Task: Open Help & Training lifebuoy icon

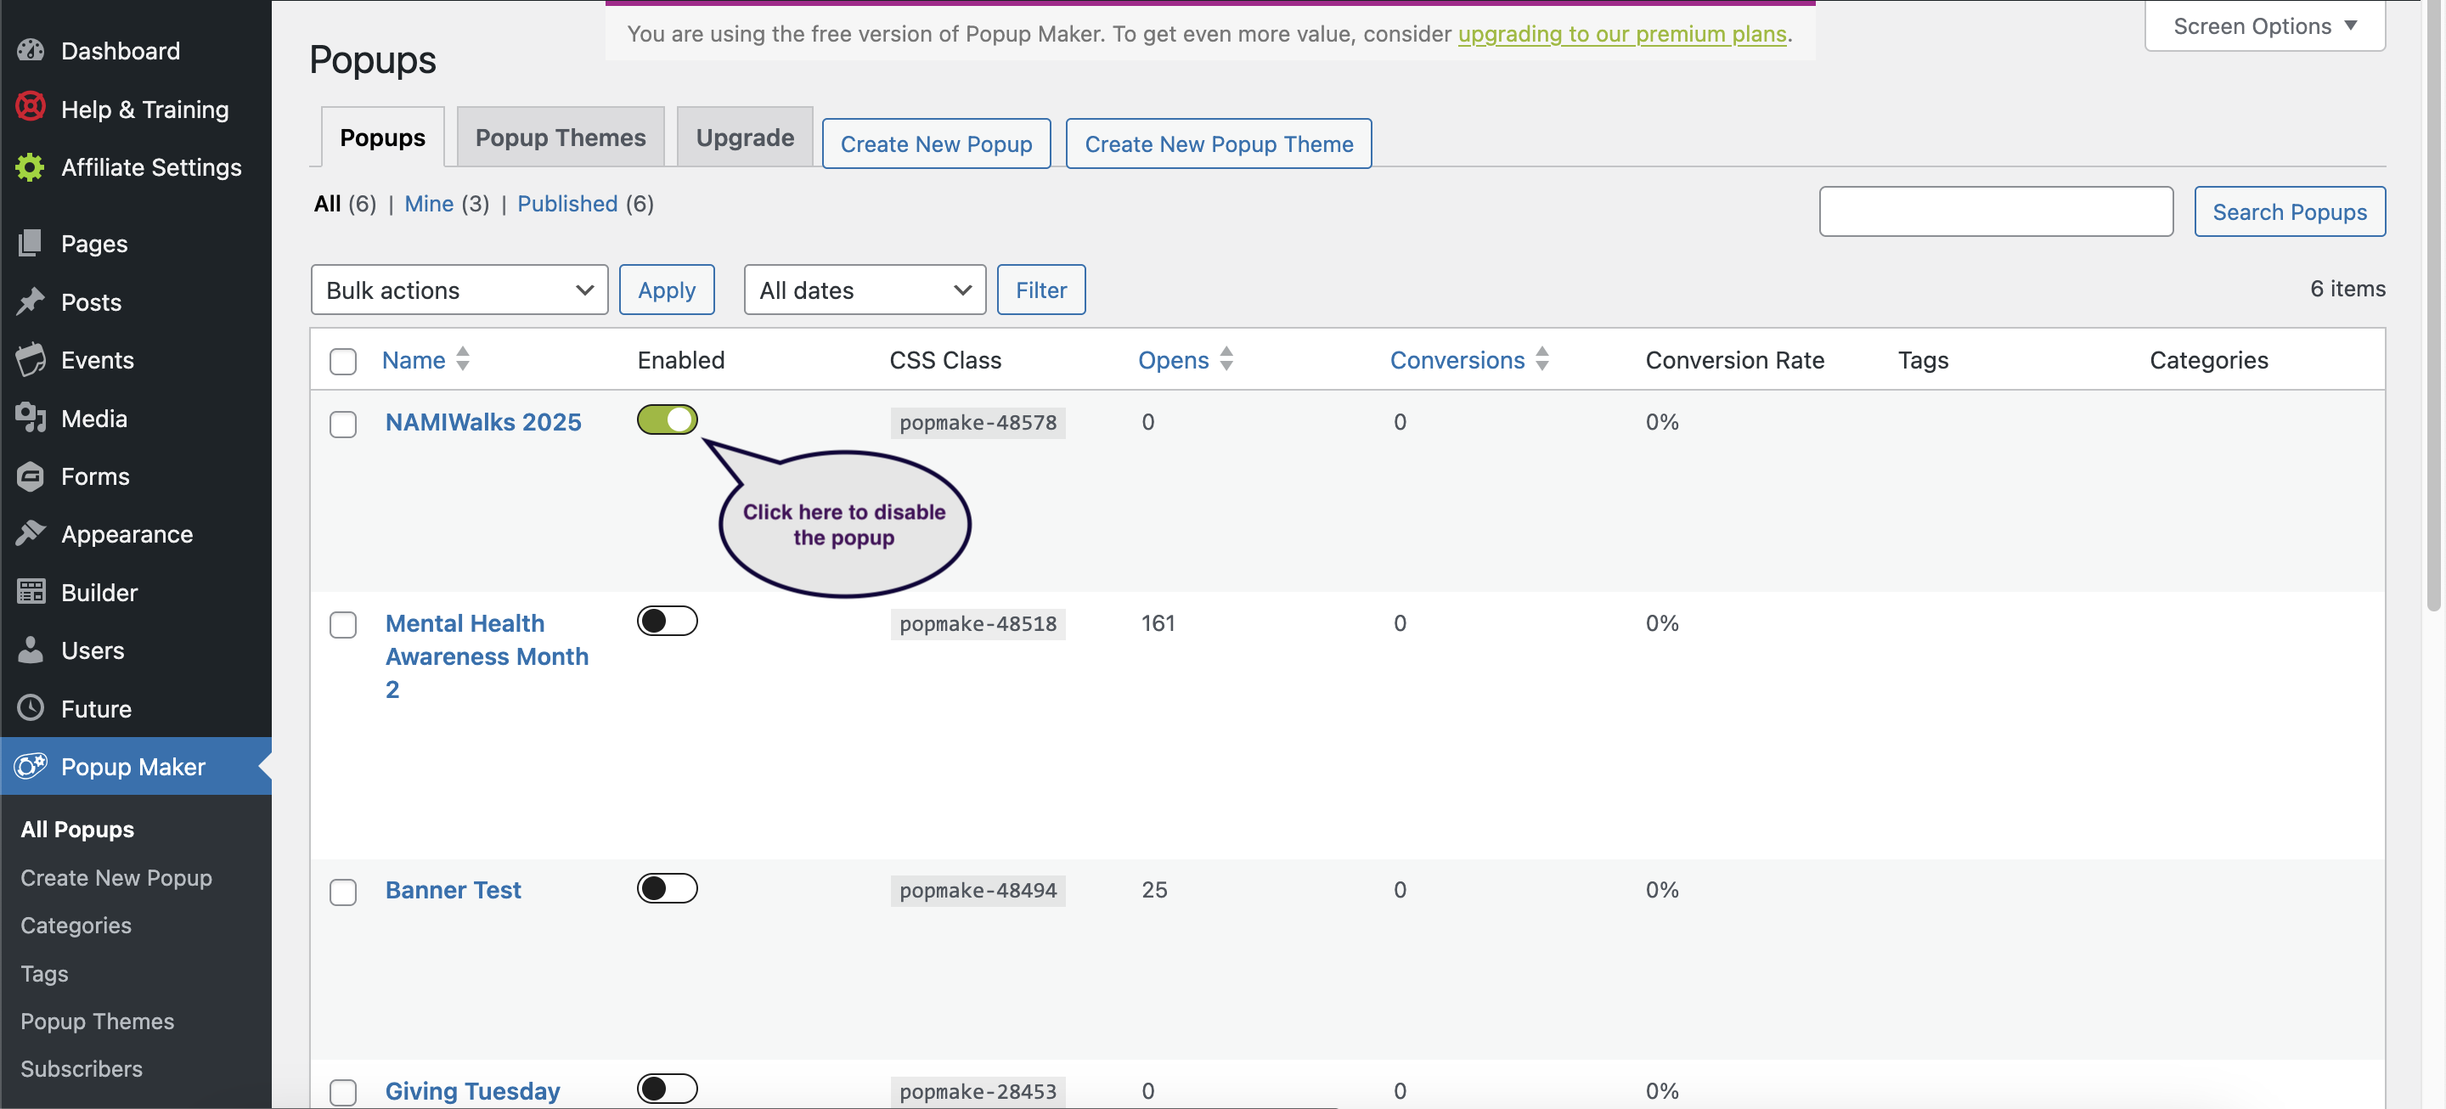Action: coord(31,107)
